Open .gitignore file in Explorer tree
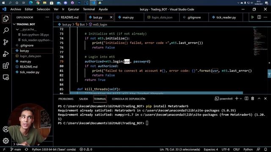Screen dimensions: 271x152 [32, 45]
